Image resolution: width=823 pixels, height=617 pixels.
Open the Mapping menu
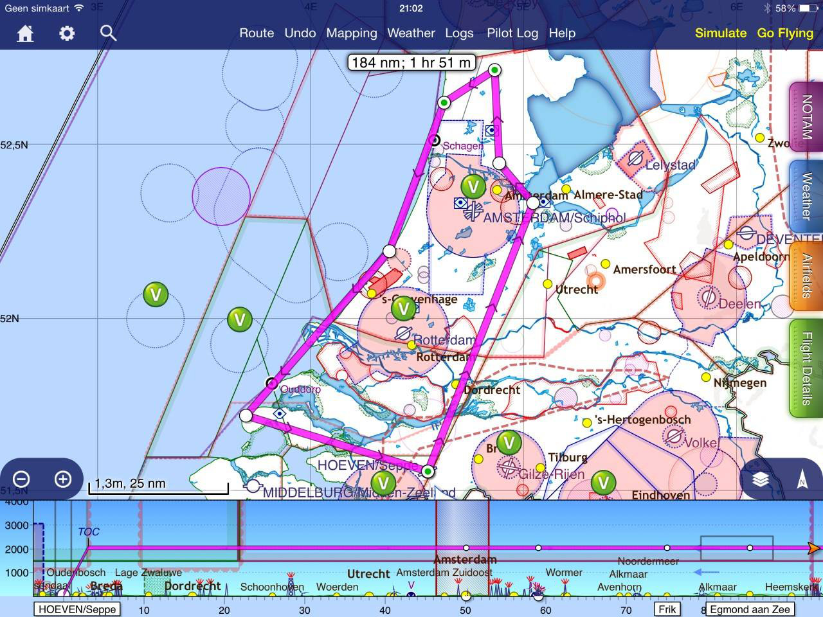(352, 33)
